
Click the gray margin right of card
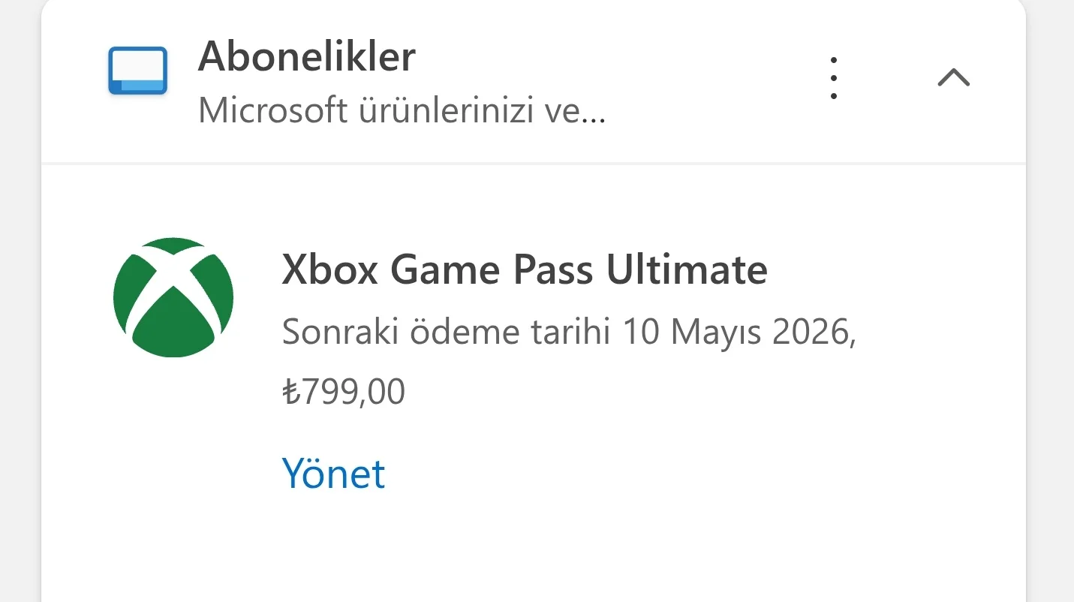tap(1051, 300)
